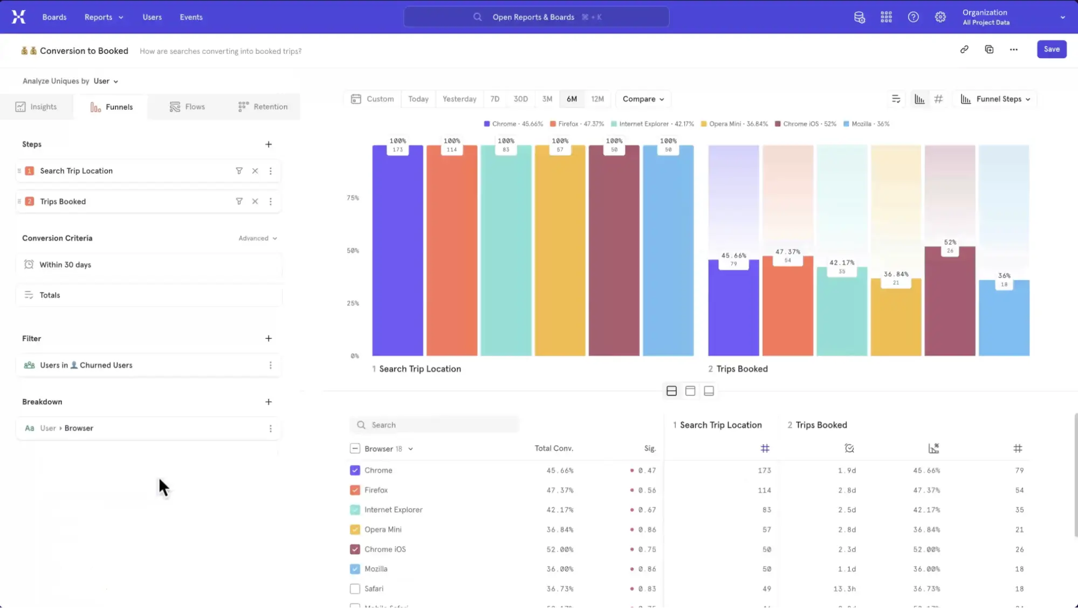The height and width of the screenshot is (608, 1078).
Task: Select the 12M time range
Action: [598, 99]
